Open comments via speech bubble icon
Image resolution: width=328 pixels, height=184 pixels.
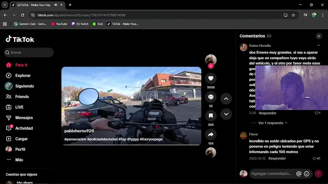point(211,97)
